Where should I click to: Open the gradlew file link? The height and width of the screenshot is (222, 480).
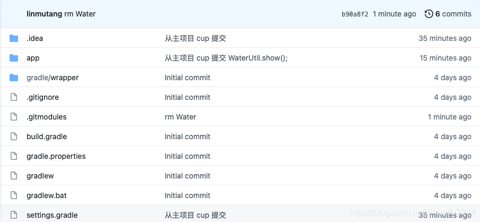coord(40,176)
